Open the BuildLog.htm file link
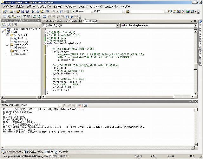The height and width of the screenshot is (159, 203). click(72, 127)
